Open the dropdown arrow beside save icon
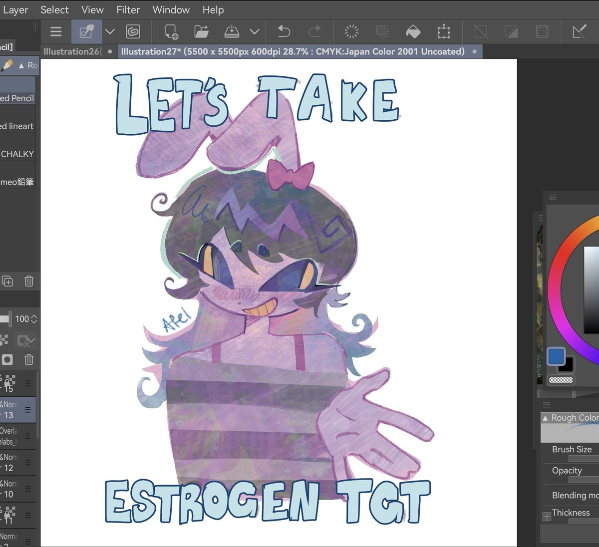The width and height of the screenshot is (599, 547). (255, 32)
